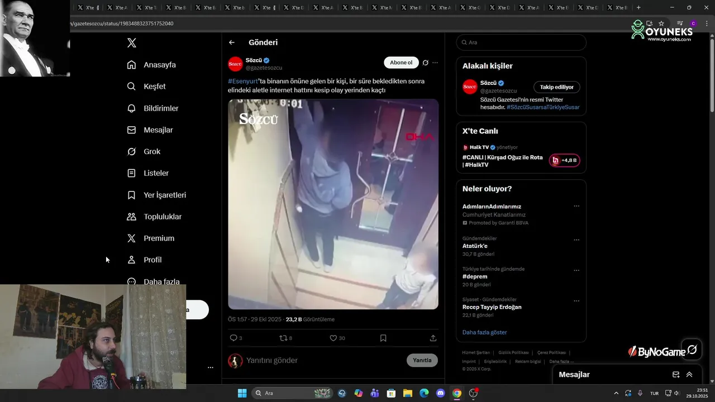Screen dimensions: 715x402
Task: Open the taskbar clock showing 23:51
Action: (x=697, y=393)
